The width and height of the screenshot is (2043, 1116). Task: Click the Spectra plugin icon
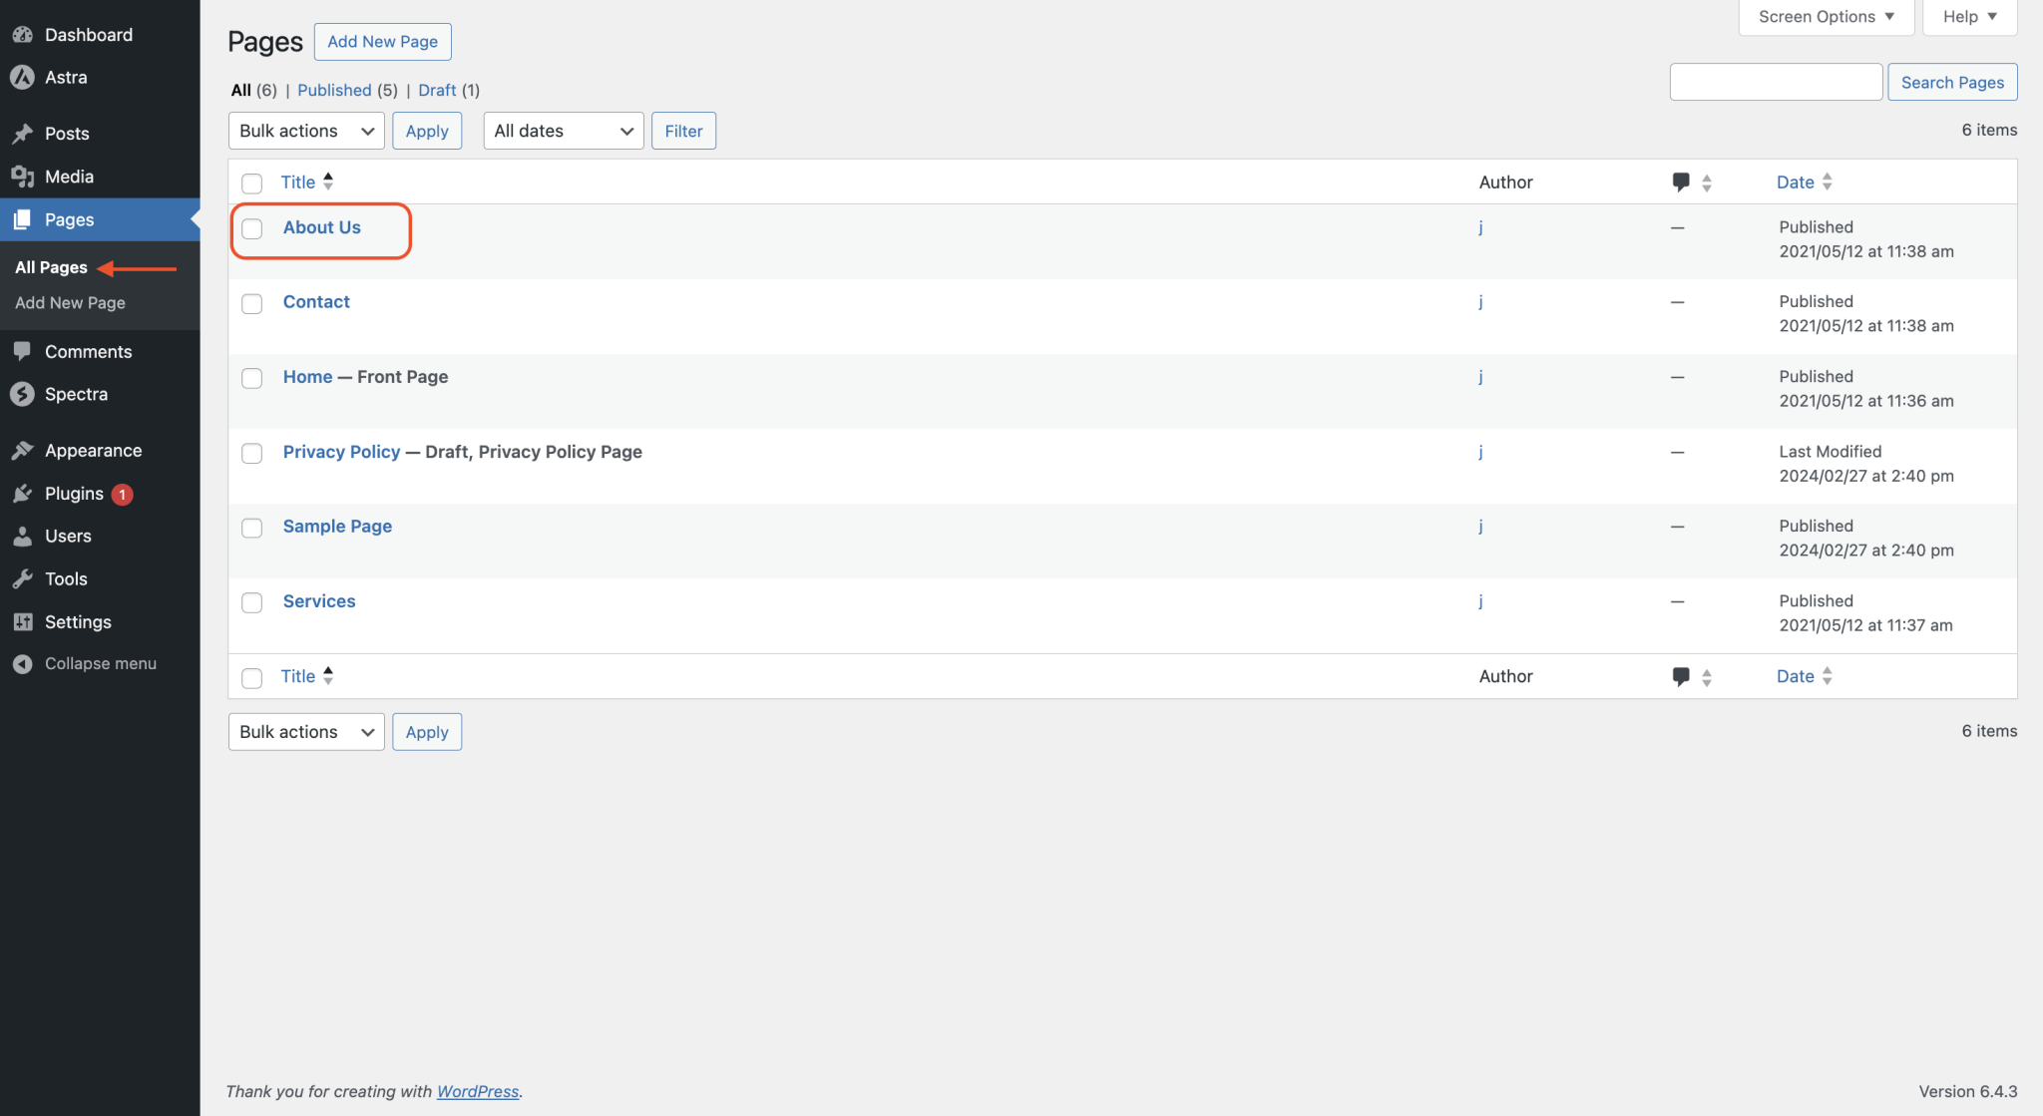(22, 394)
